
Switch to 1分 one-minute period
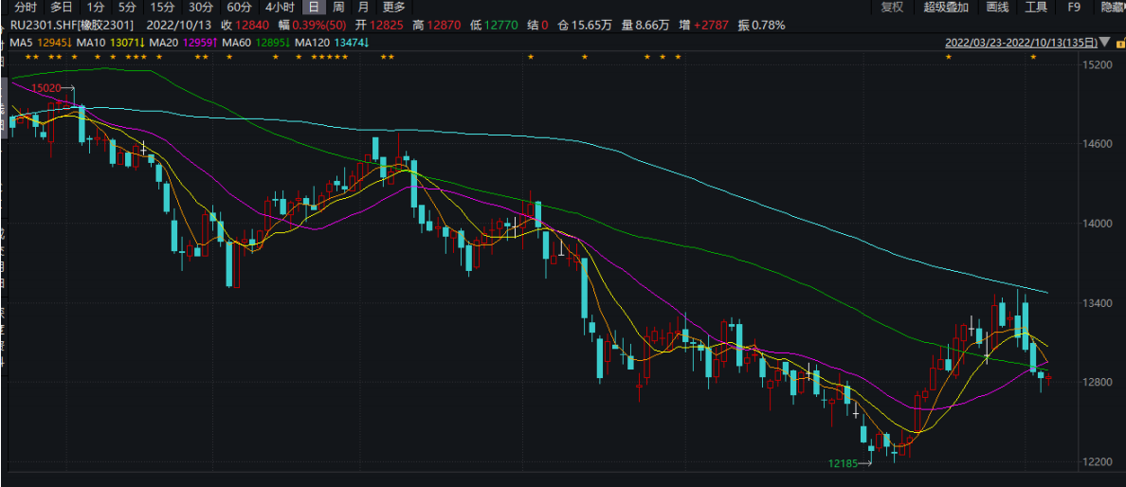pyautogui.click(x=95, y=8)
